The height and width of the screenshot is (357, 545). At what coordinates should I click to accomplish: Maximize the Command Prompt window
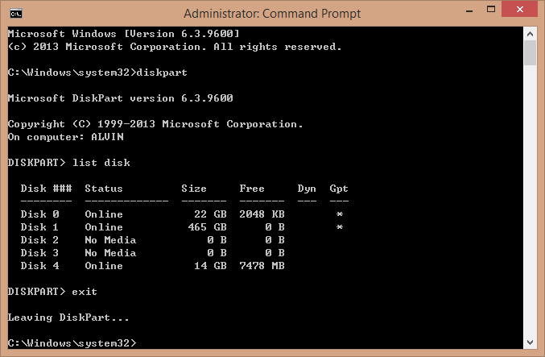(x=491, y=10)
